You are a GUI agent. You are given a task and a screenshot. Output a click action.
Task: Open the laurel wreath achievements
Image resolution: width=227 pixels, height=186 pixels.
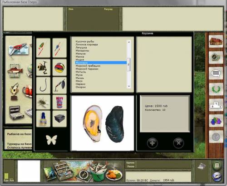coord(216,89)
